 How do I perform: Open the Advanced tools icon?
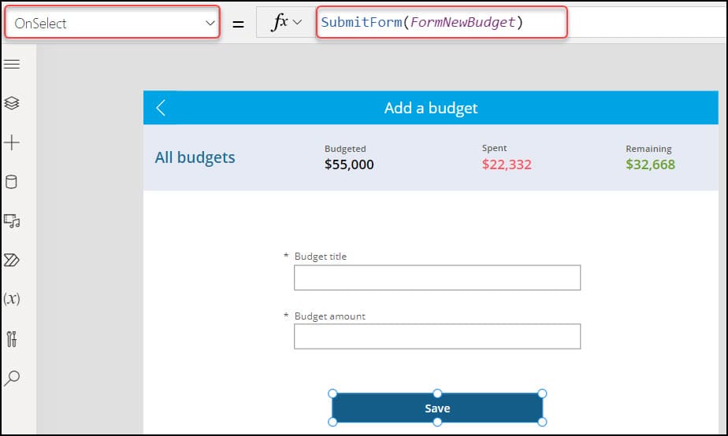[x=12, y=339]
